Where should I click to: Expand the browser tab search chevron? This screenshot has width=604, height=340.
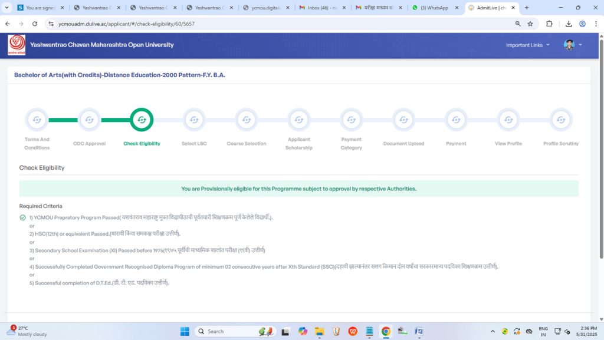(6, 8)
